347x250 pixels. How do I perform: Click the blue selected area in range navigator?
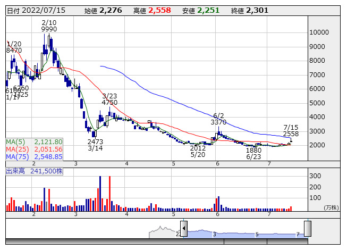(x=244, y=233)
